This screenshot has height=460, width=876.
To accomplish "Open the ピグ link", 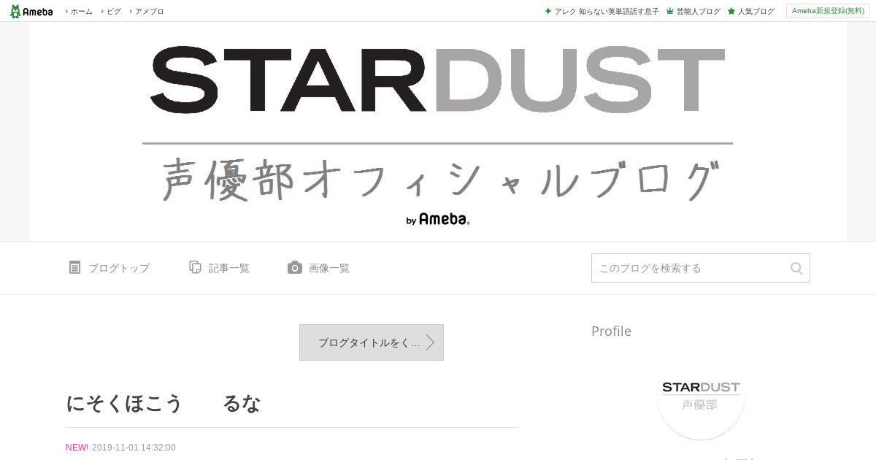I will pyautogui.click(x=113, y=12).
